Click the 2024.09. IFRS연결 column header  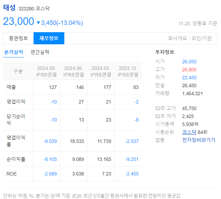point(46,71)
